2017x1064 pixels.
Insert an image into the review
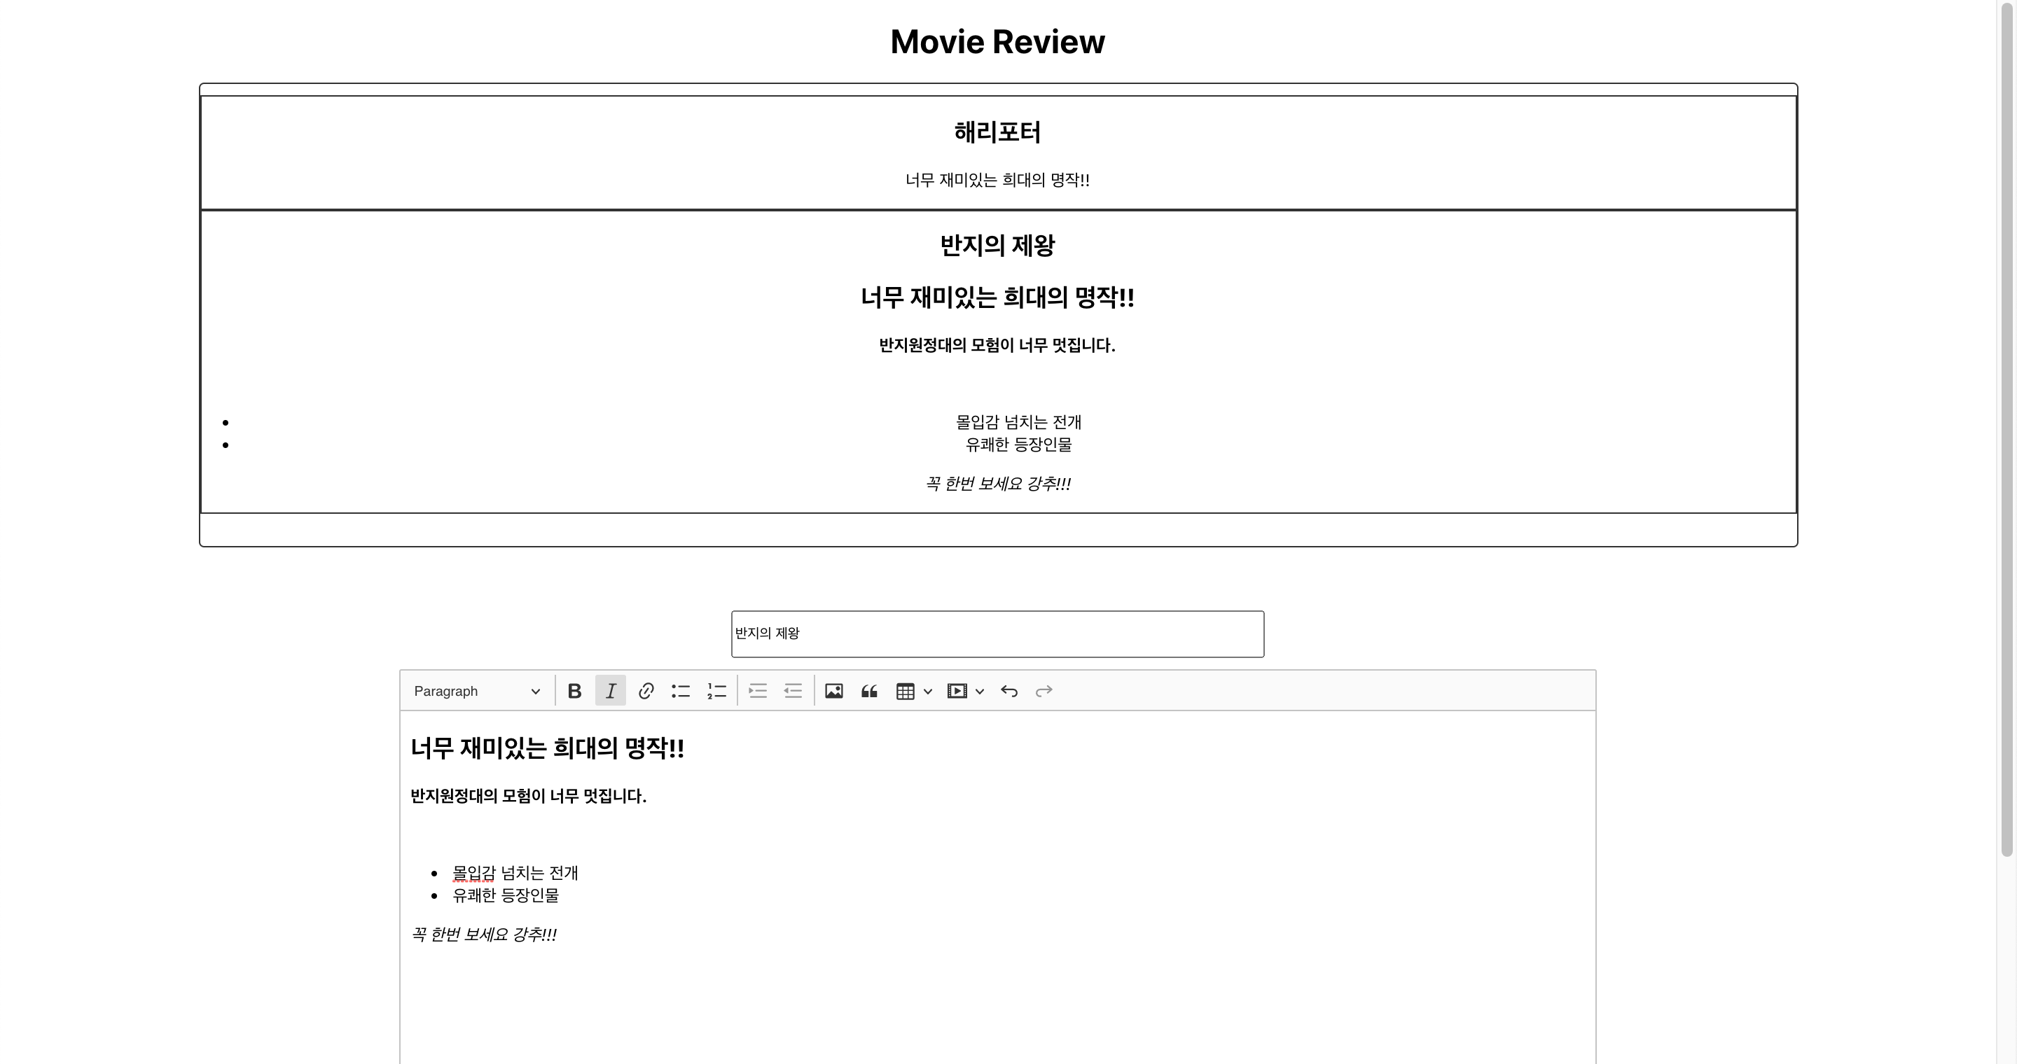point(835,691)
